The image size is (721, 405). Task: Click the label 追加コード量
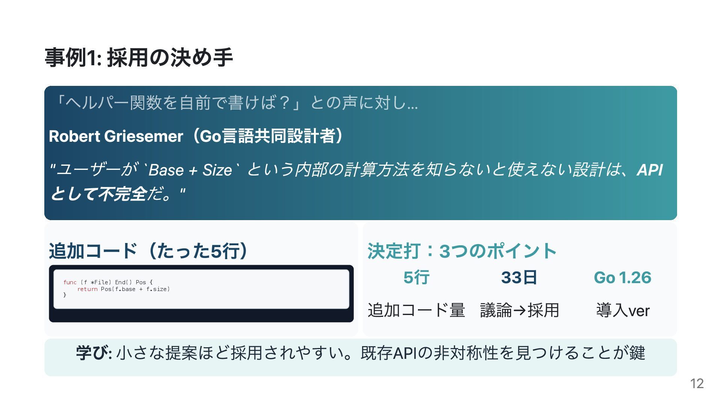click(x=416, y=310)
